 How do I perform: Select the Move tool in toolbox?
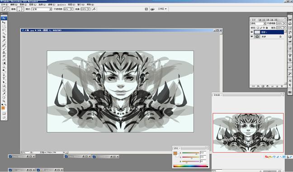click(x=4, y=23)
